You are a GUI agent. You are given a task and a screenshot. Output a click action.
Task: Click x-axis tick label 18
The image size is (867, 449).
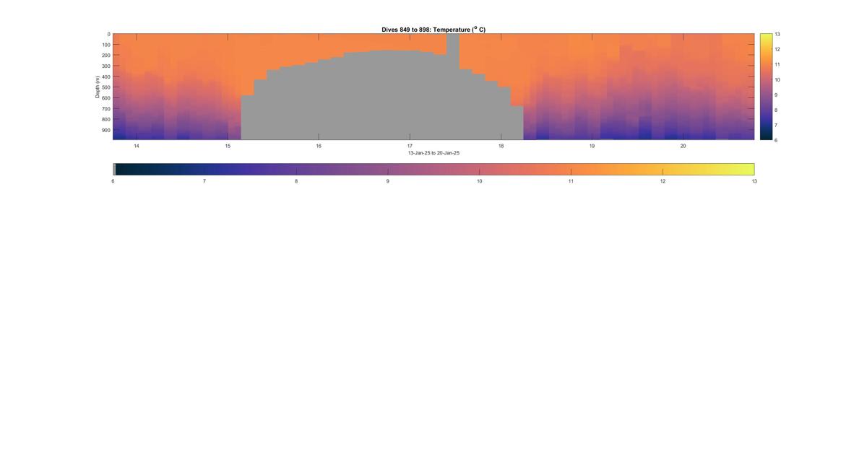pyautogui.click(x=501, y=146)
